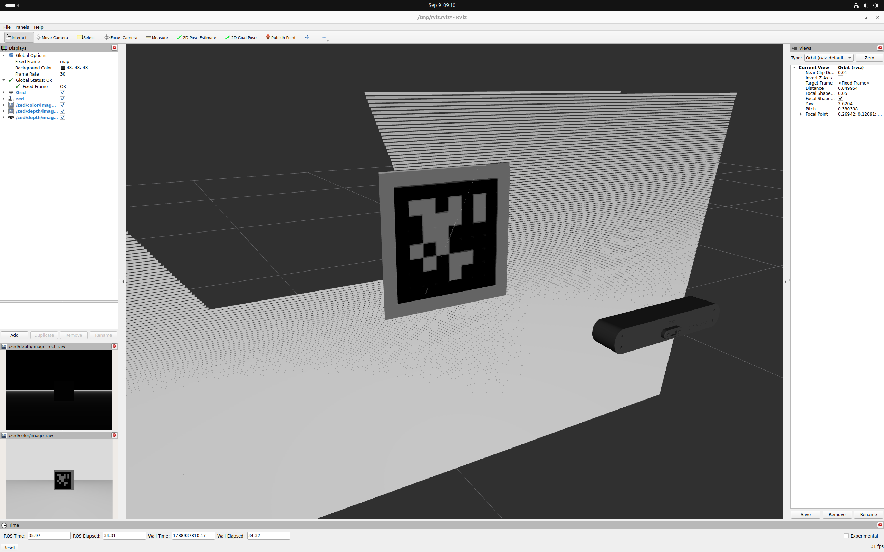The image size is (884, 552).
Task: Click the zed robot model icon
Action: pos(11,99)
